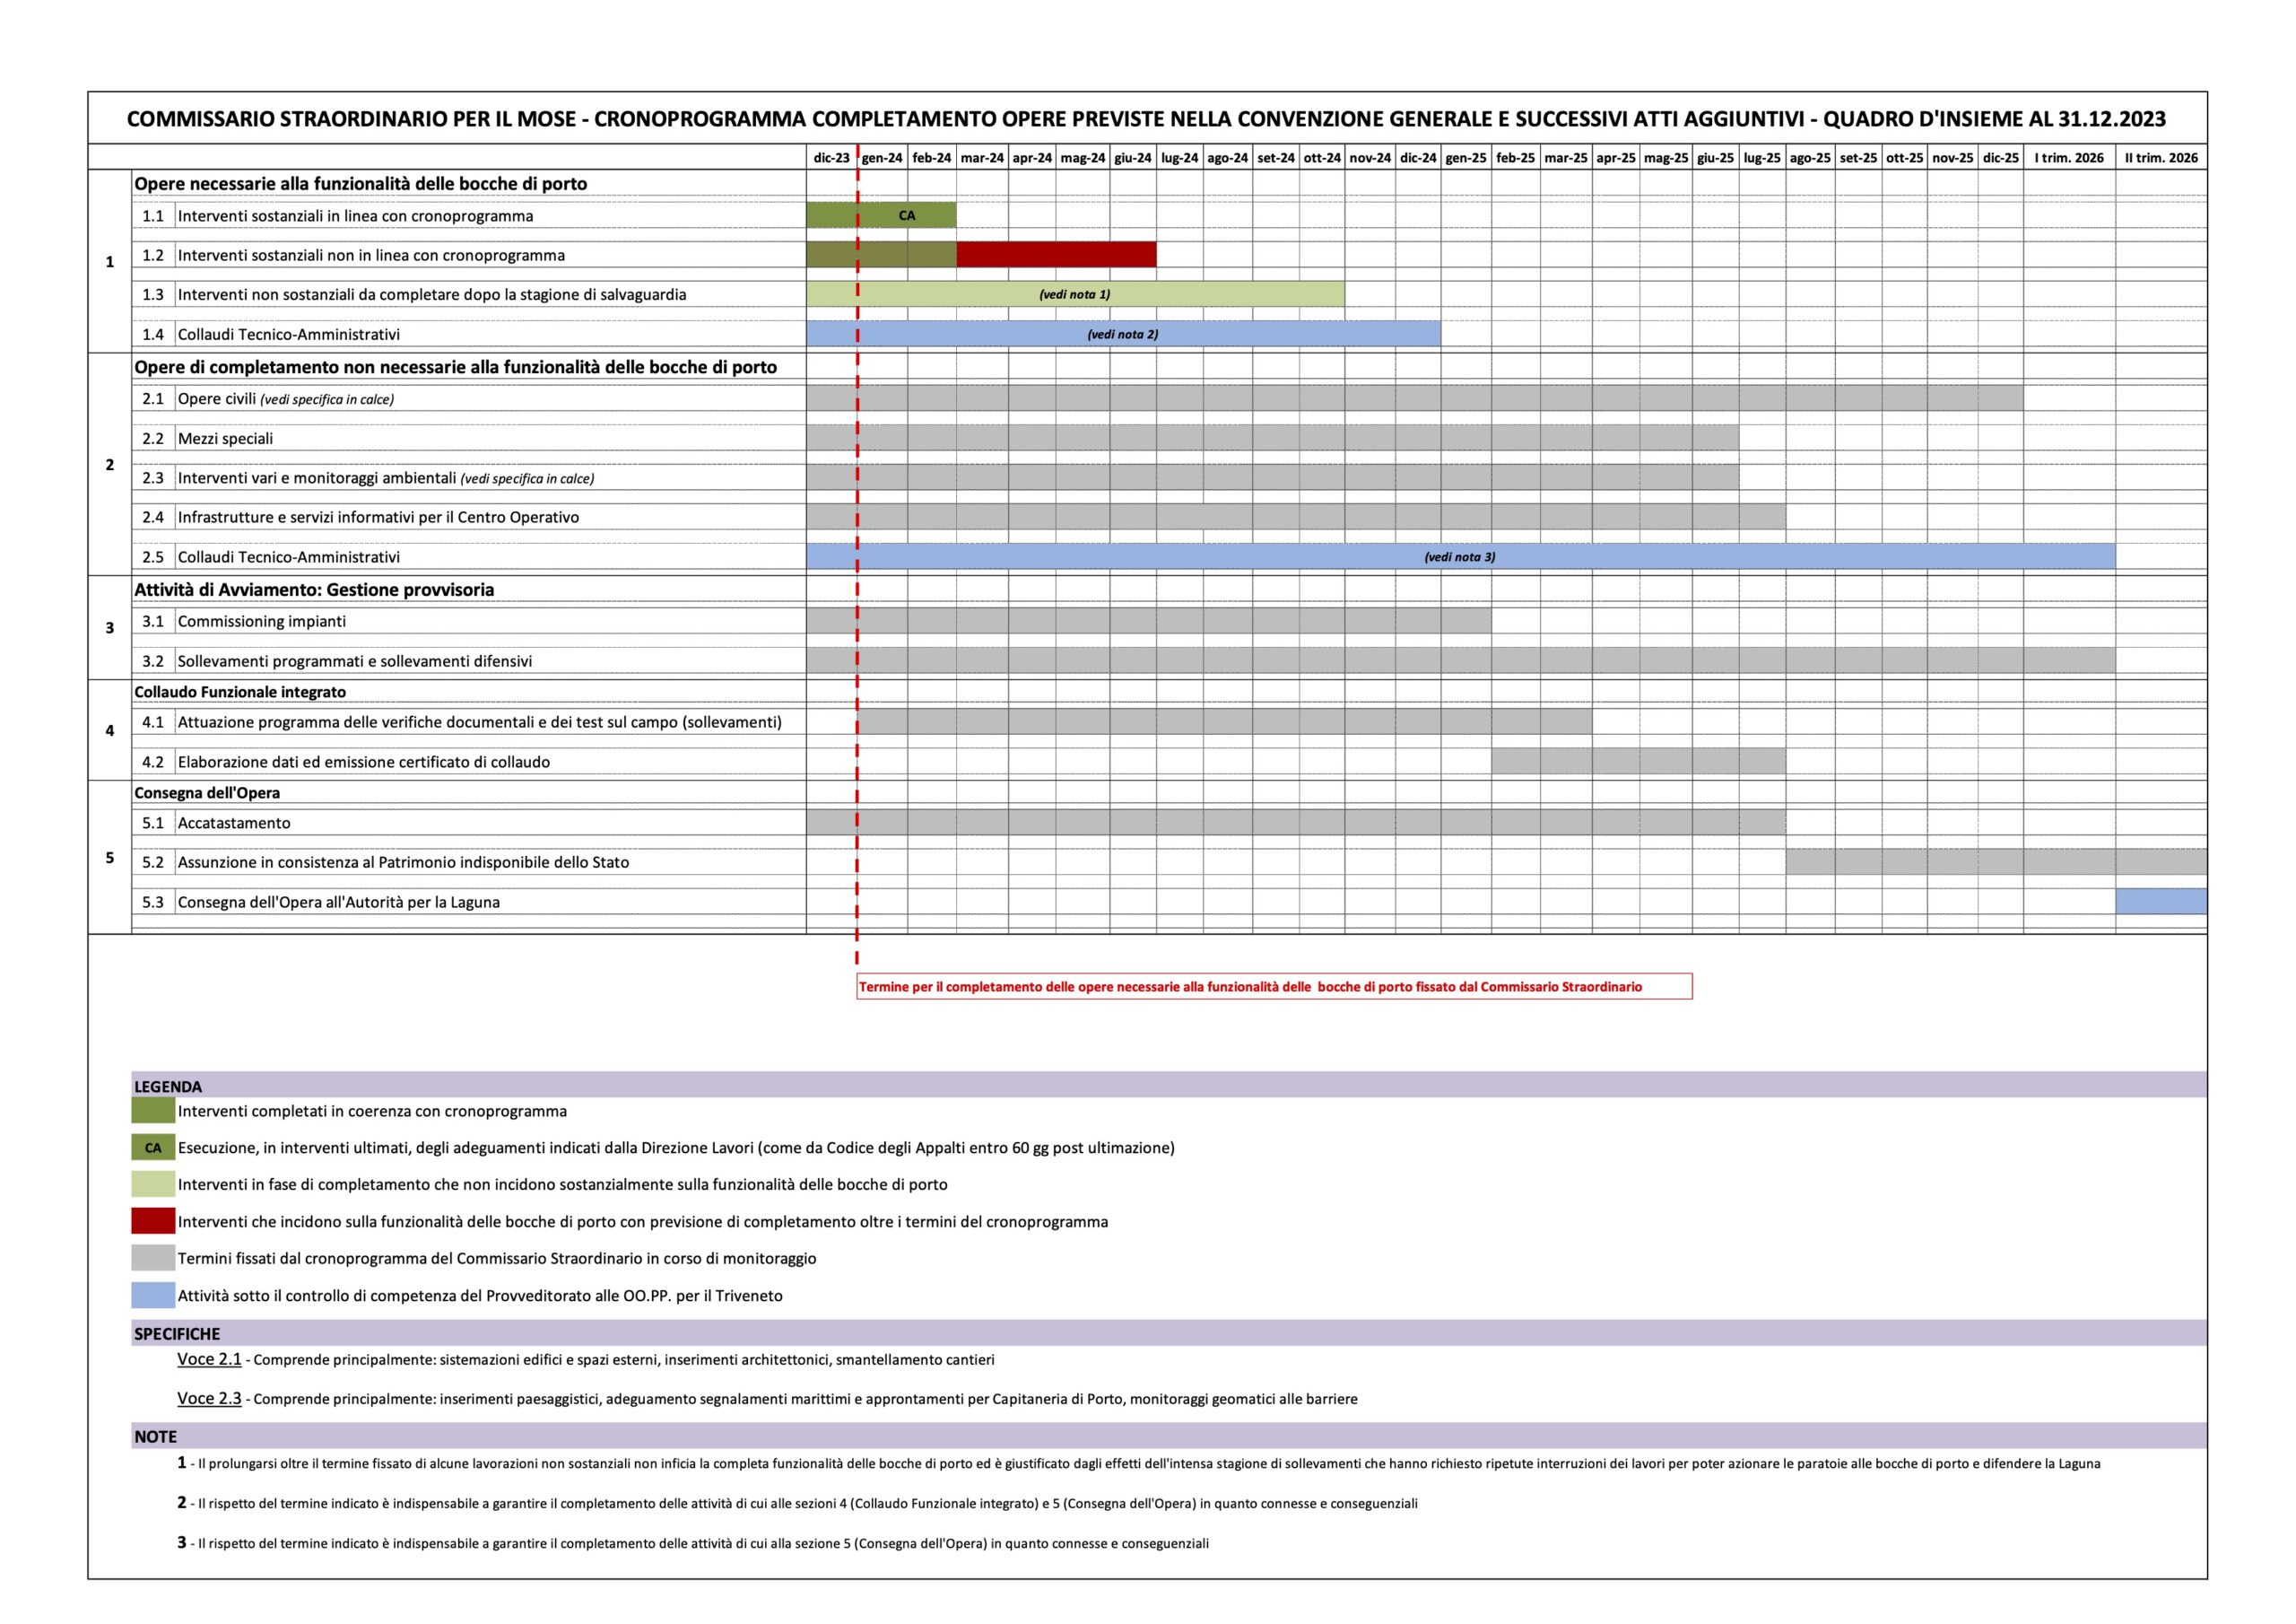Click 'Consegna dell'Opera all'Autorità per la Laguna'
Image resolution: width=2296 pixels, height=1624 pixels.
338,902
